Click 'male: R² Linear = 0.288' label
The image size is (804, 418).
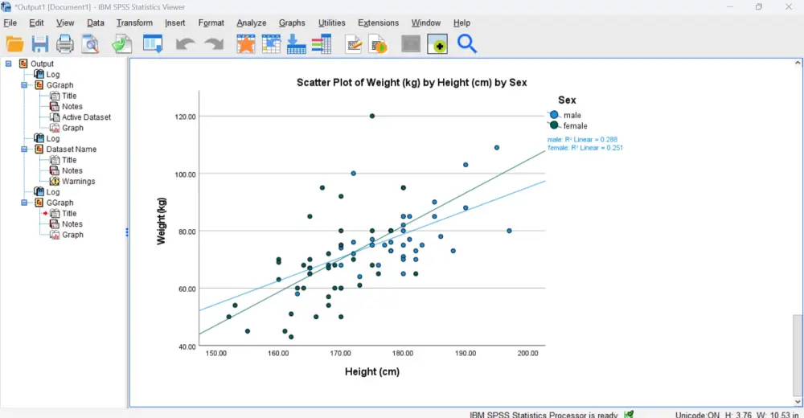[x=582, y=140]
